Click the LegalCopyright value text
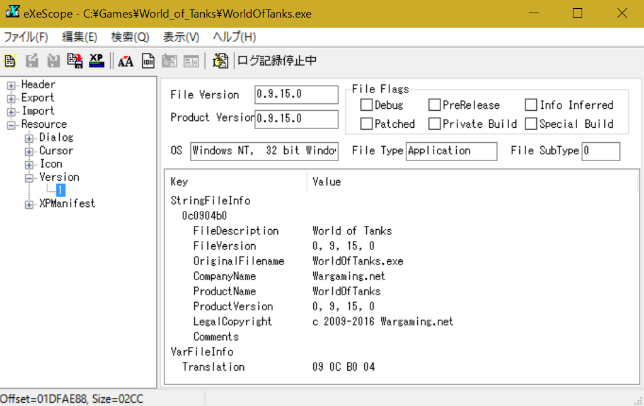644x406 pixels. pos(382,322)
